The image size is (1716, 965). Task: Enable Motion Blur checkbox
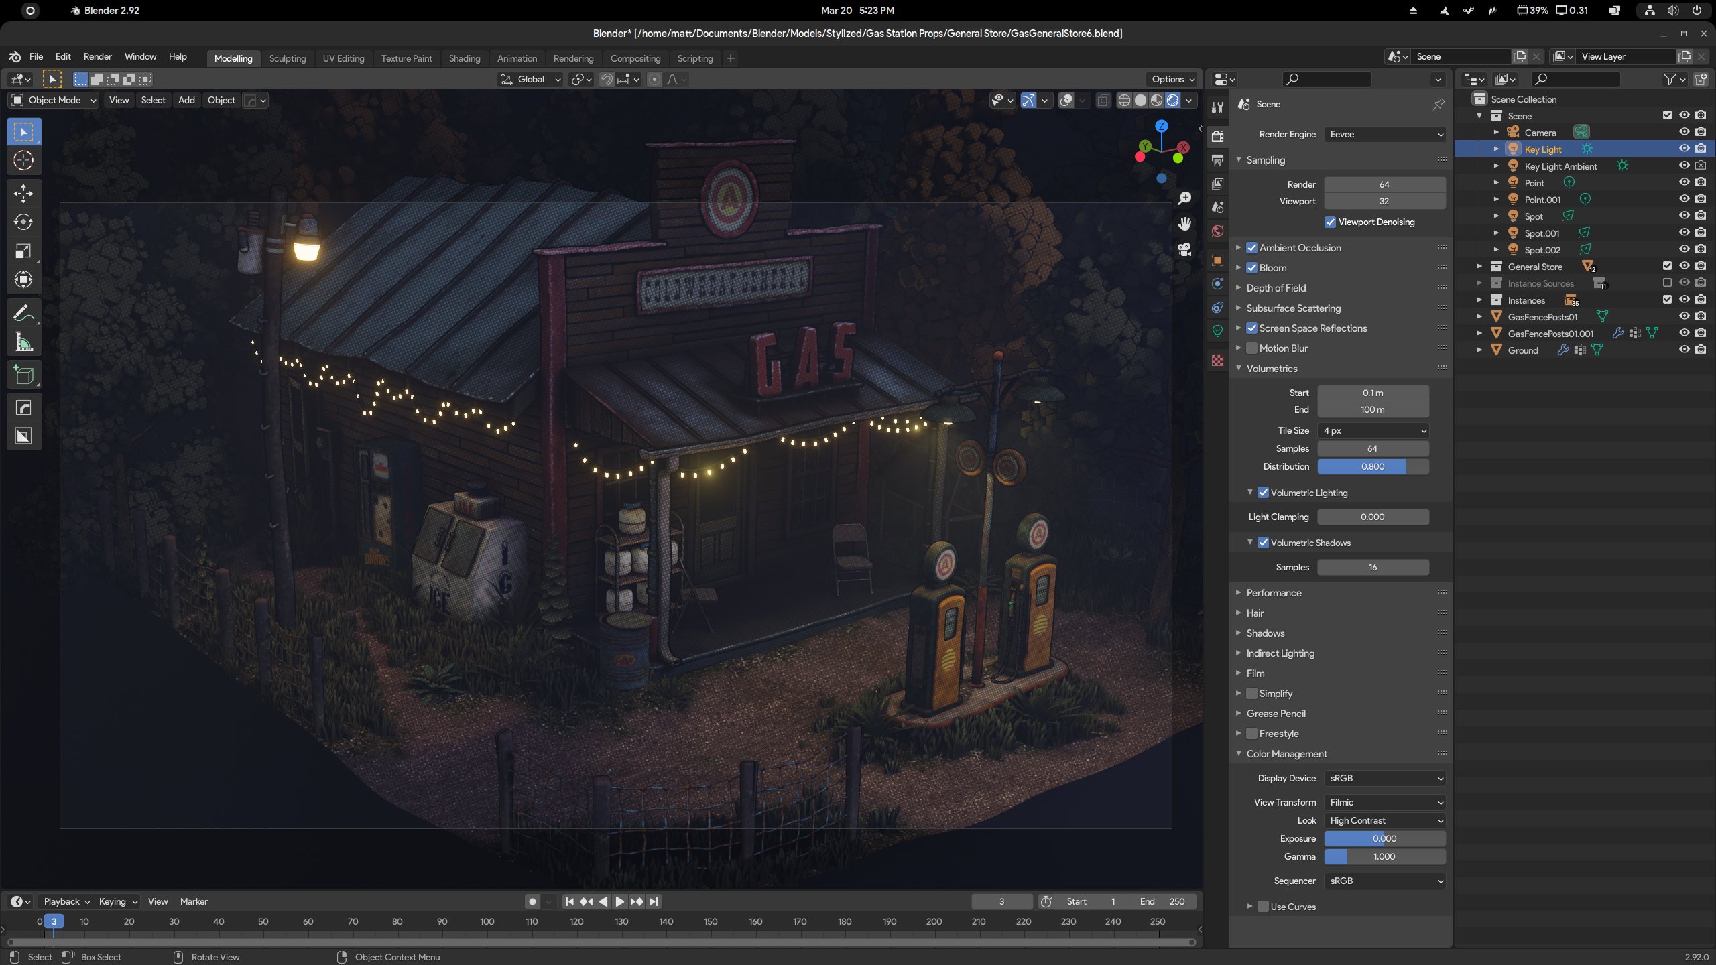[1251, 348]
